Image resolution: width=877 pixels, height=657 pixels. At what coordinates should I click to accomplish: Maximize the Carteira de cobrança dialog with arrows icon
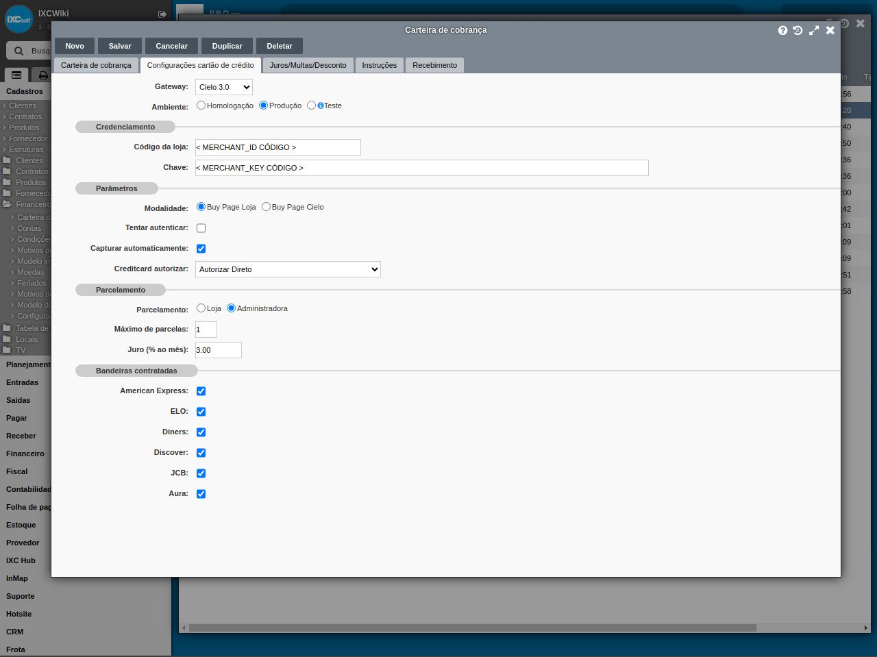pyautogui.click(x=814, y=30)
